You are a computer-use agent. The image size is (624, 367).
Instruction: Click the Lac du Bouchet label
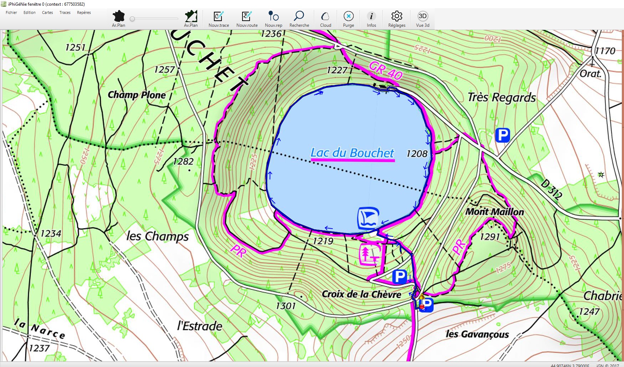[x=352, y=153]
